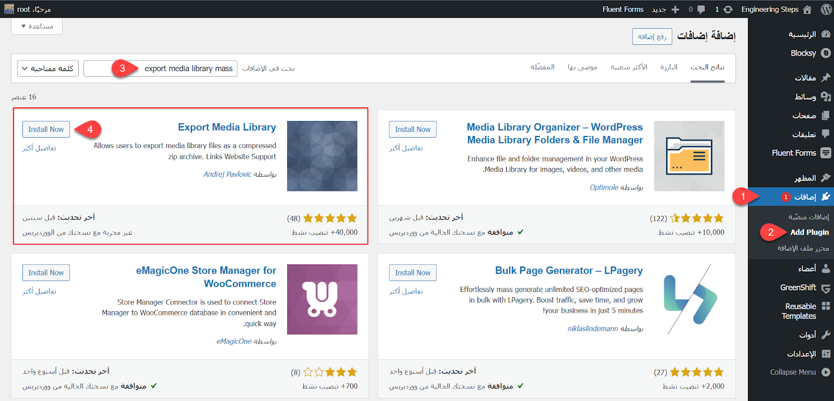Screen dimensions: 834x401
Task: Open Add Plugin submenu item
Action: coord(809,232)
